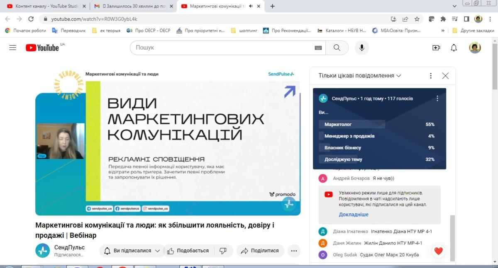Click the search magnifier button
The image size is (498, 268).
337,48
